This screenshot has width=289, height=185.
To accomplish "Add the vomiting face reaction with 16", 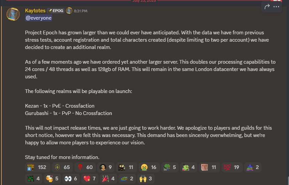I will point(149,167).
